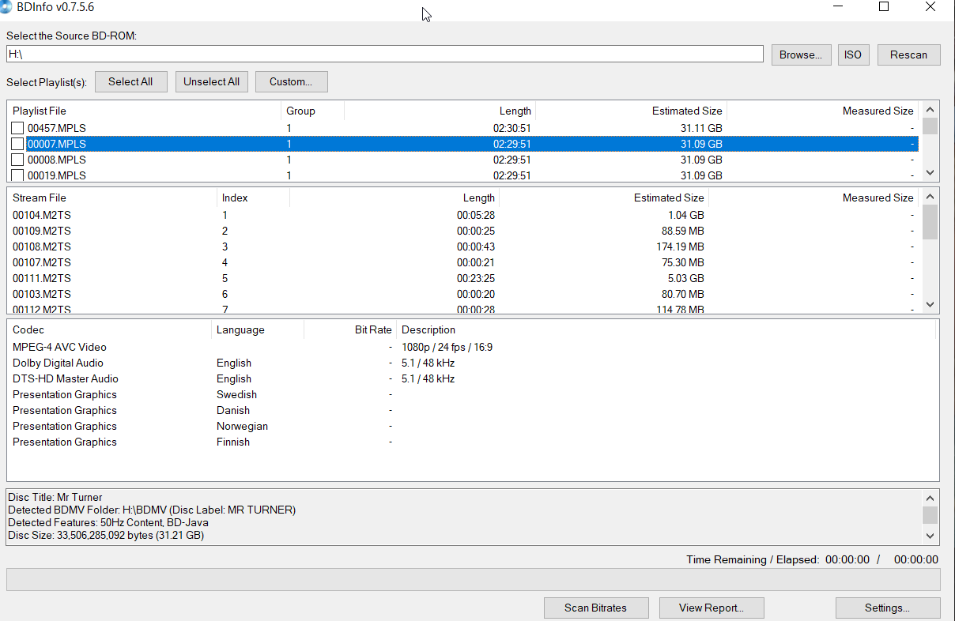The height and width of the screenshot is (621, 955).
Task: Click the Disc Title: Mr Turner line
Action: click(55, 497)
